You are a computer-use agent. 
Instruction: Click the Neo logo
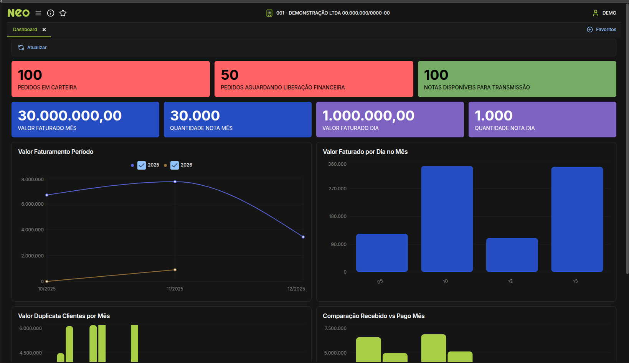click(18, 13)
